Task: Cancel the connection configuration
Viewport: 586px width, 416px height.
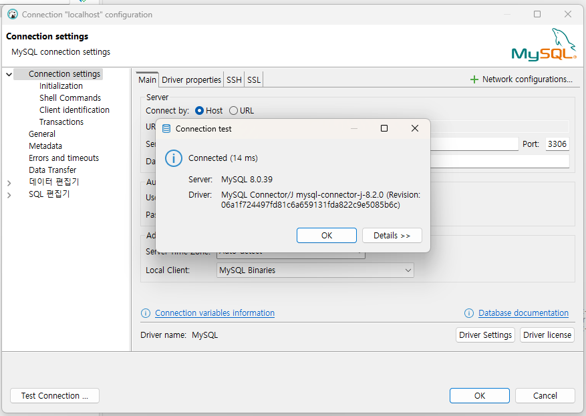Action: point(545,395)
